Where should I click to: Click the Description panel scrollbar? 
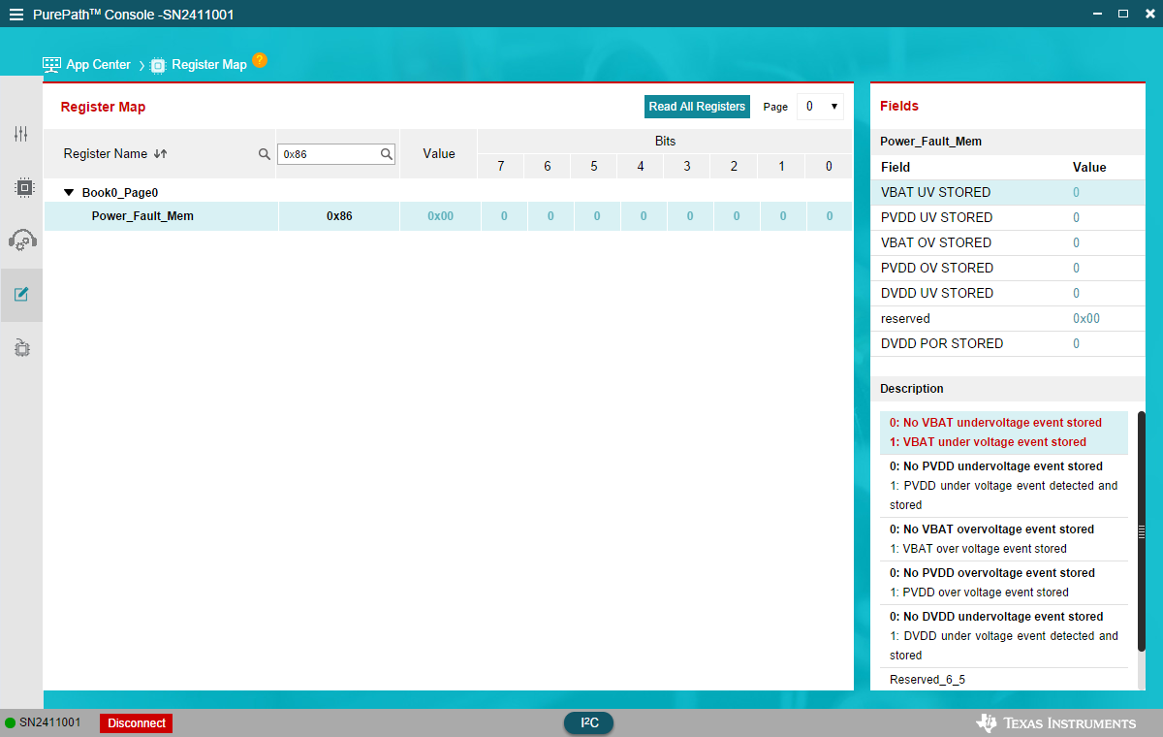click(1142, 531)
